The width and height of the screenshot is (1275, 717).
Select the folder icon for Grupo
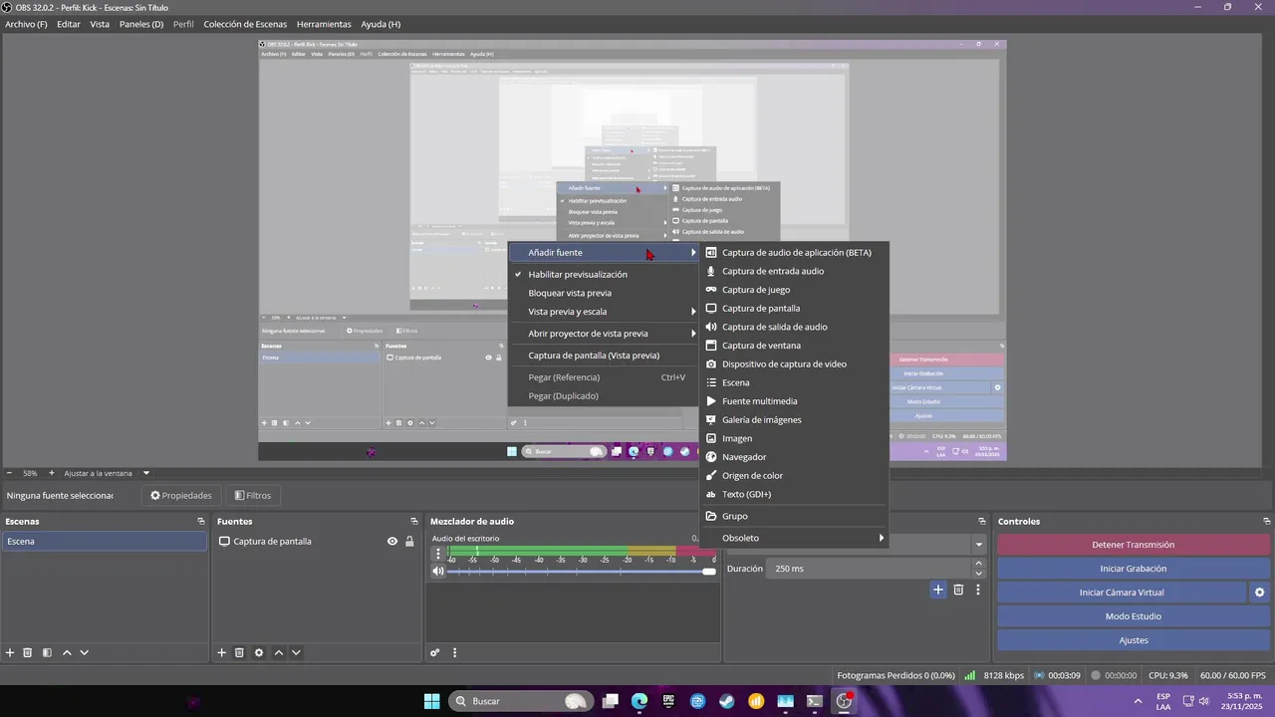coord(711,516)
